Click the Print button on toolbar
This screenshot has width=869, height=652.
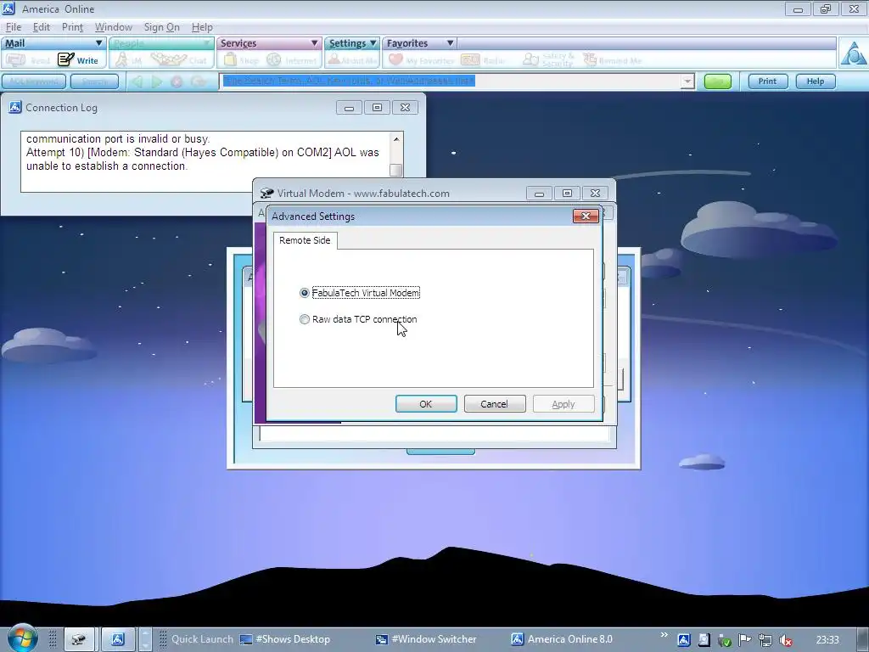(767, 81)
